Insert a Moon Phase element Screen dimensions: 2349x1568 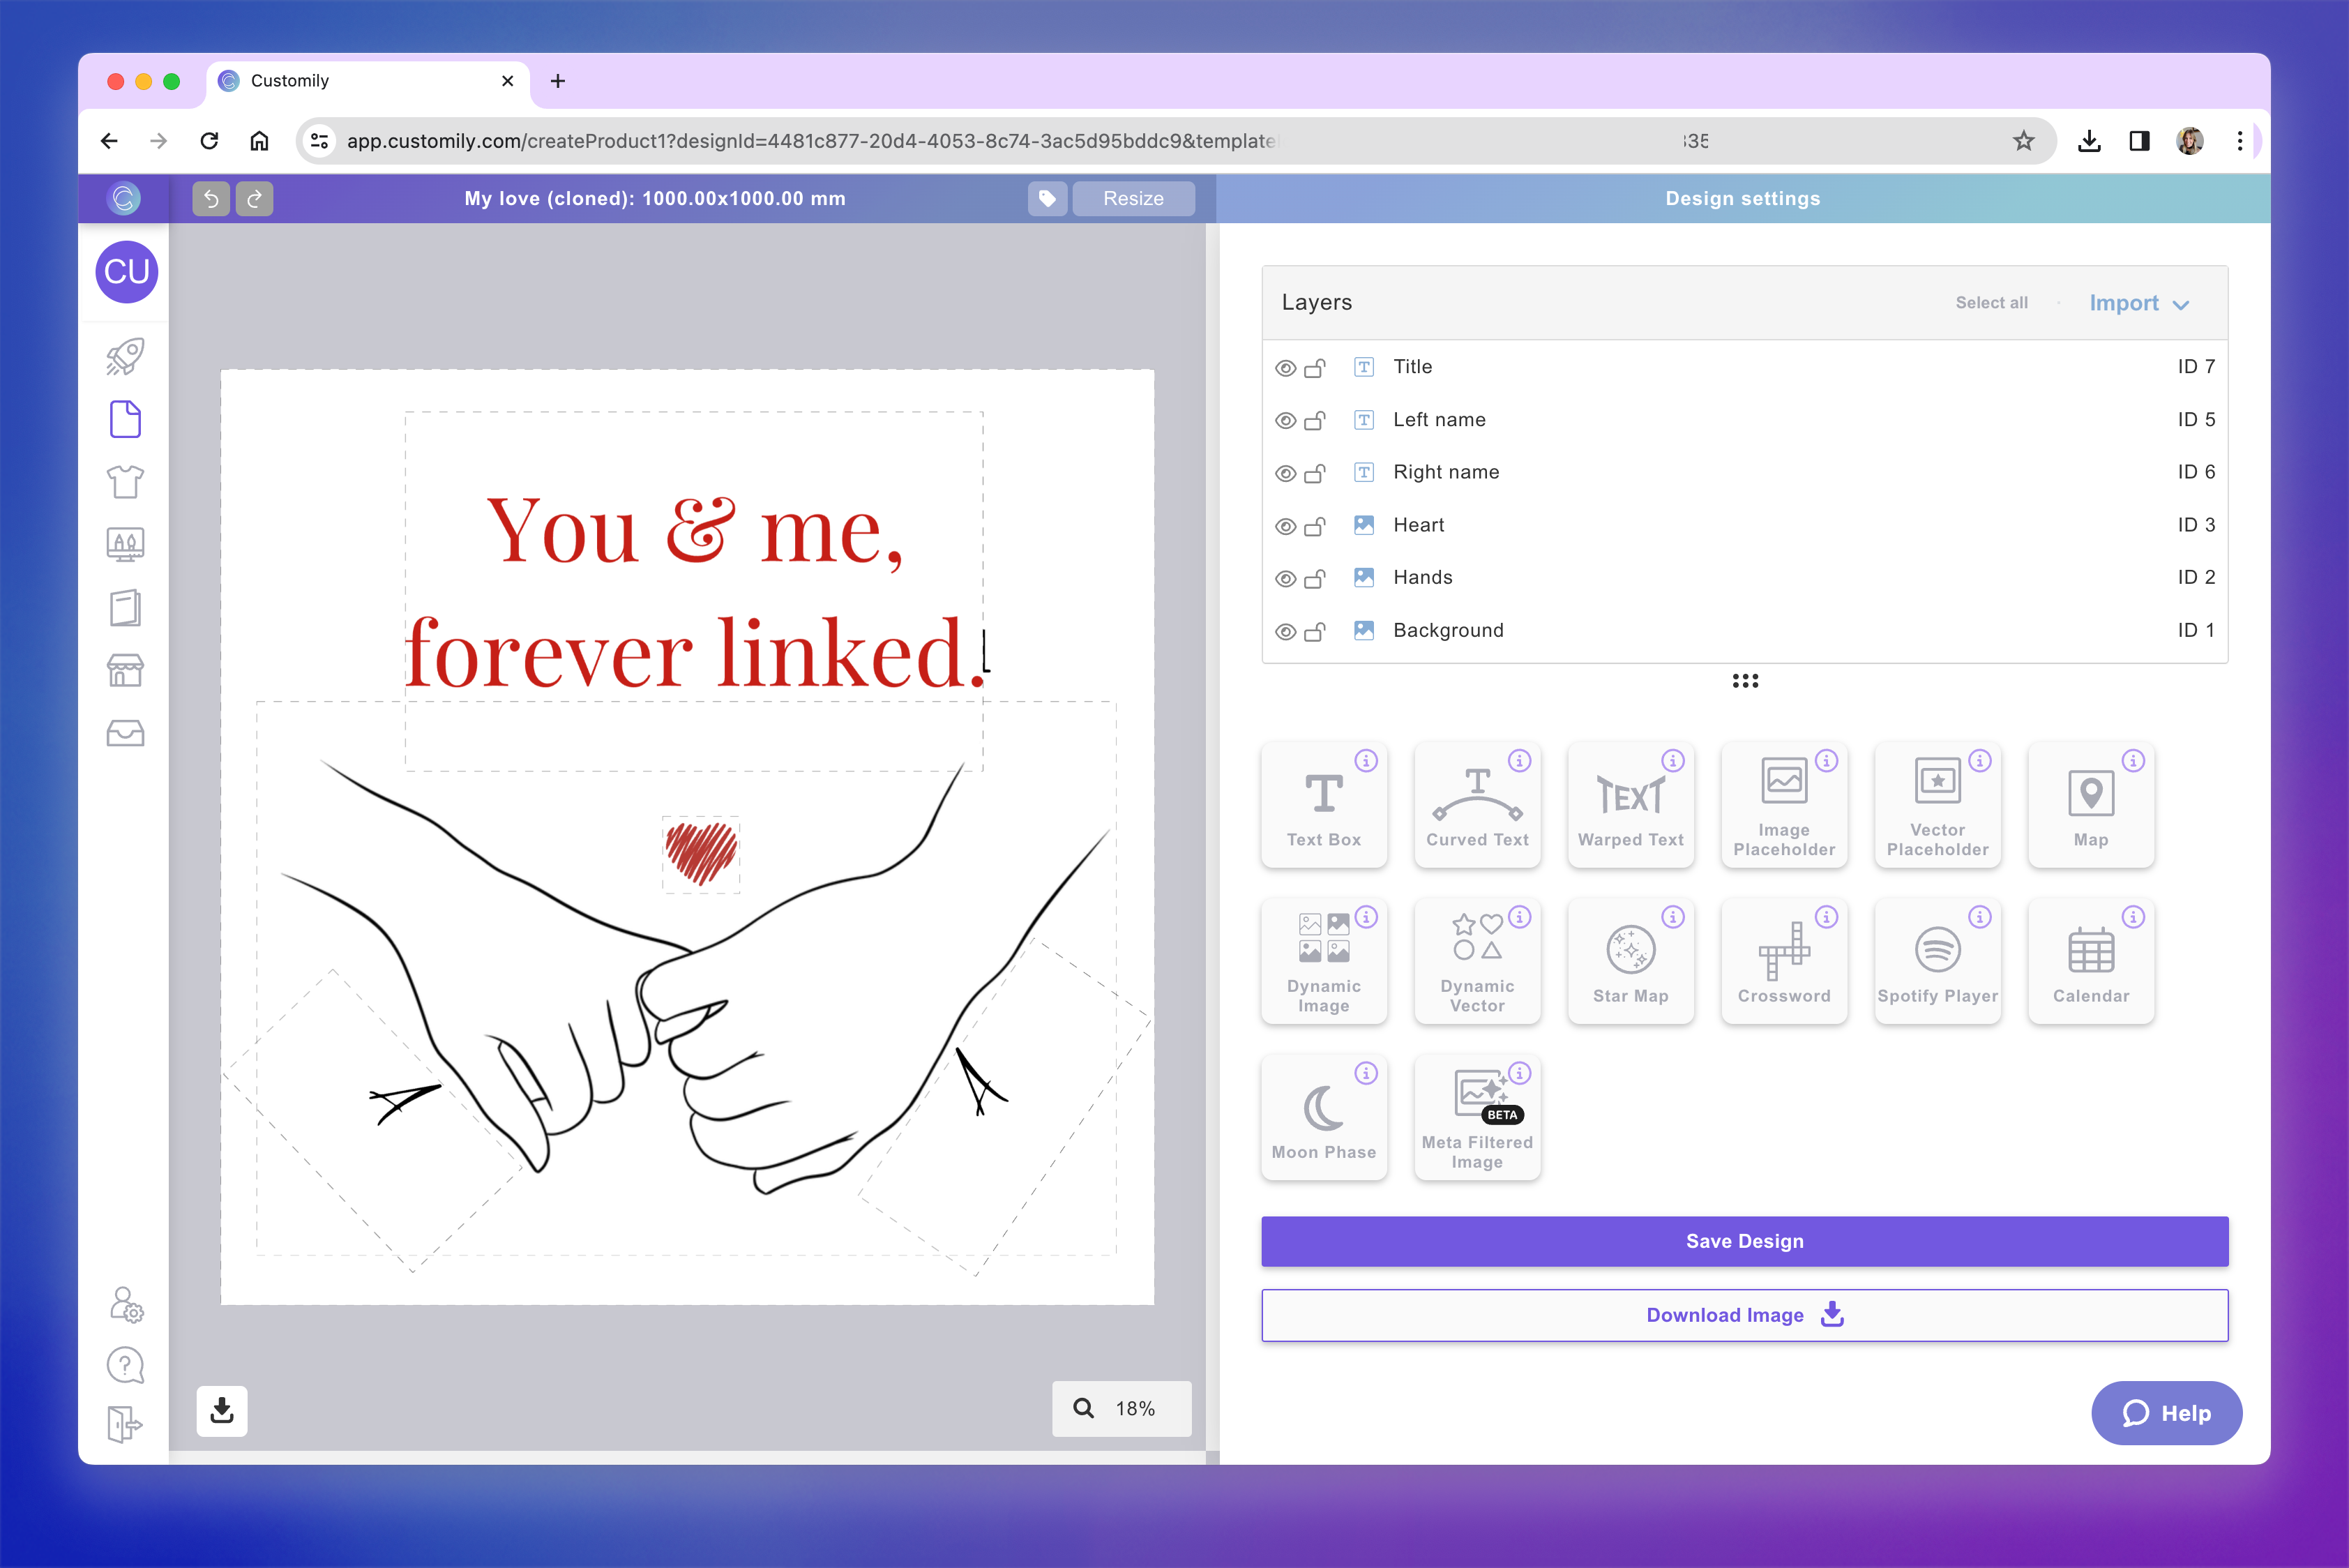(x=1324, y=1115)
